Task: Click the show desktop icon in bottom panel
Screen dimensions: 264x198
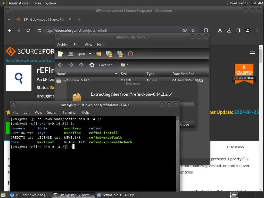Action: pos(3,195)
